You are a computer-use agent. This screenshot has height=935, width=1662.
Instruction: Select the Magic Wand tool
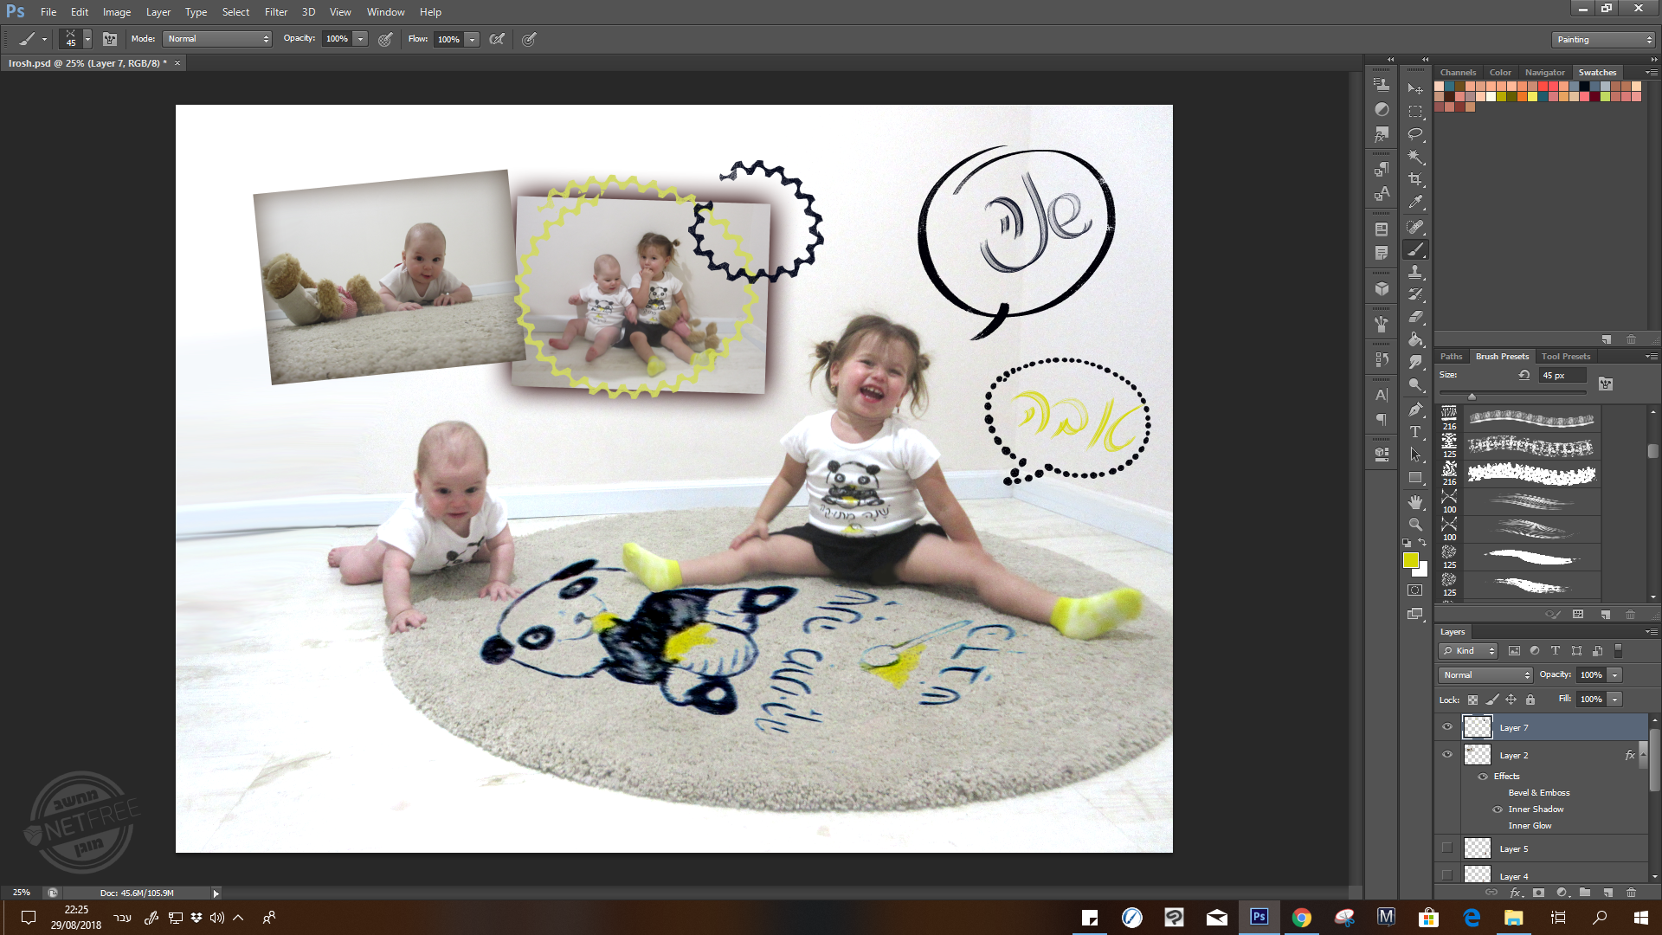1415,157
